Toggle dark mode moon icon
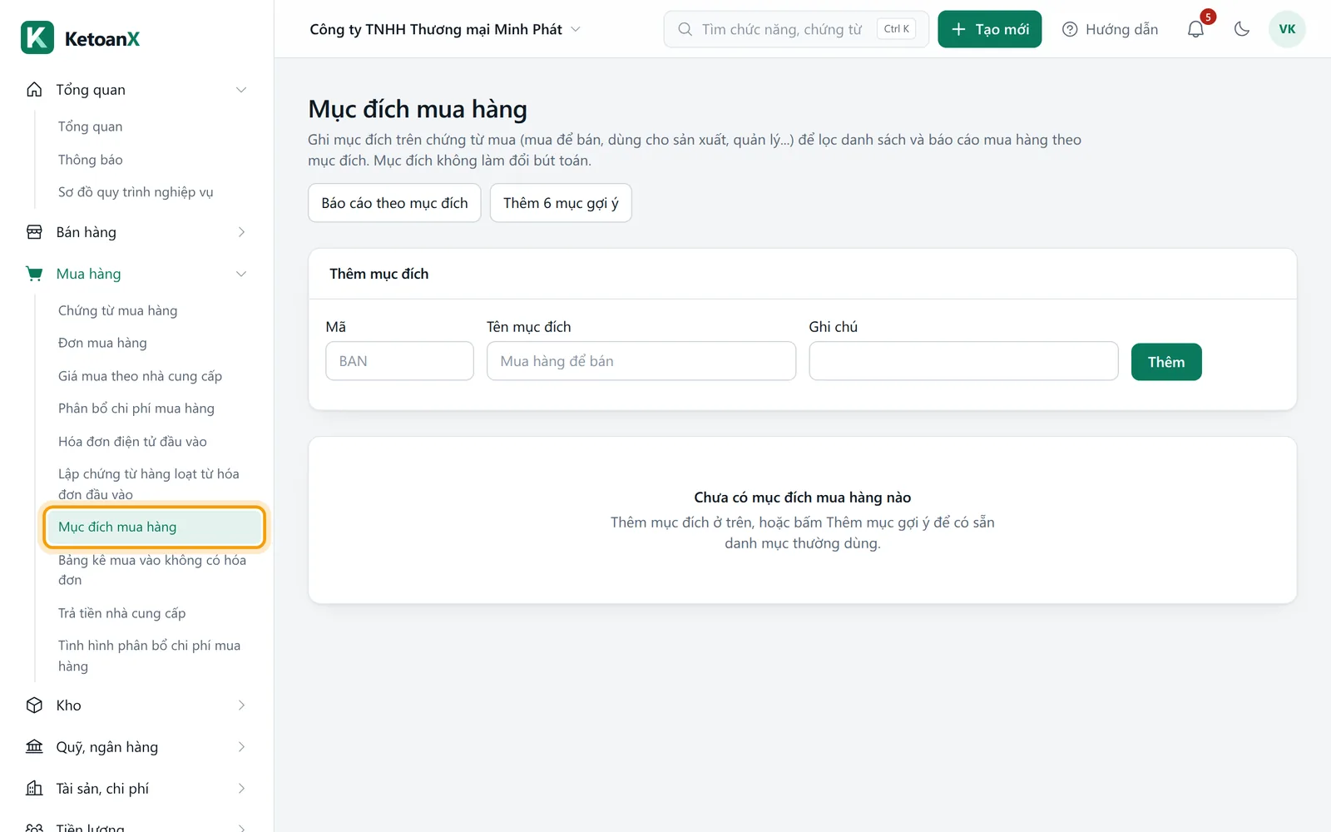 tap(1242, 29)
